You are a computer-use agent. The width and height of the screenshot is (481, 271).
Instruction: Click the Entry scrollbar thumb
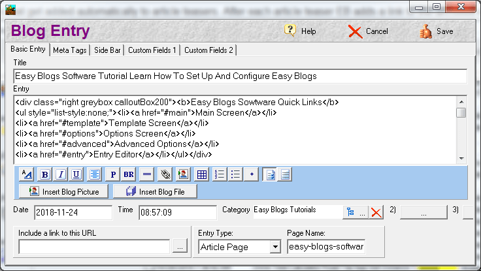[x=461, y=112]
